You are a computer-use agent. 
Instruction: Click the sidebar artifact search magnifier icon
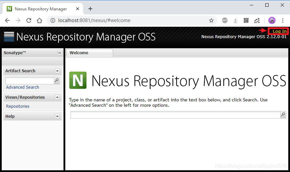click(57, 80)
